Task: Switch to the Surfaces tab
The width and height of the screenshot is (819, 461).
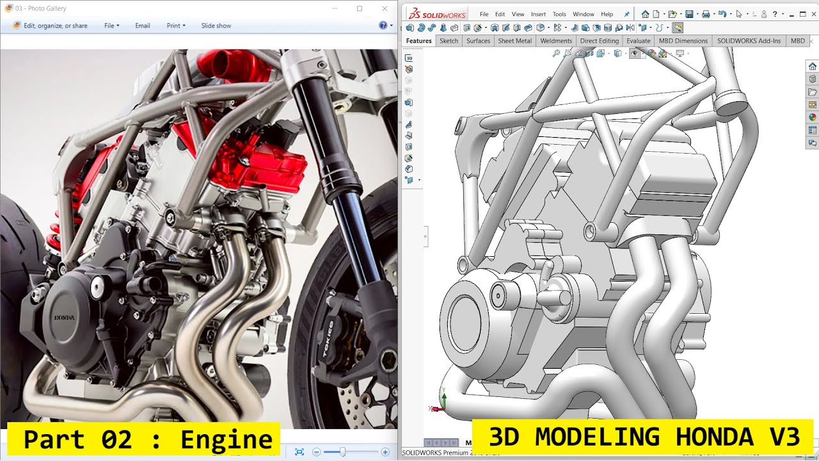Action: [x=478, y=41]
